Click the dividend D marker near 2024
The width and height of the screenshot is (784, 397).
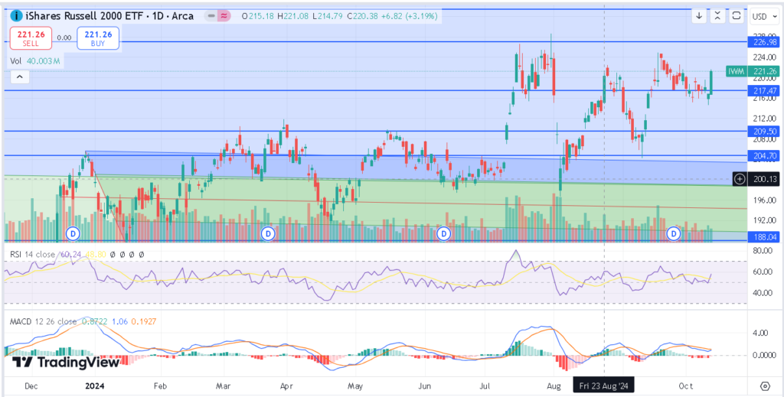click(x=74, y=233)
